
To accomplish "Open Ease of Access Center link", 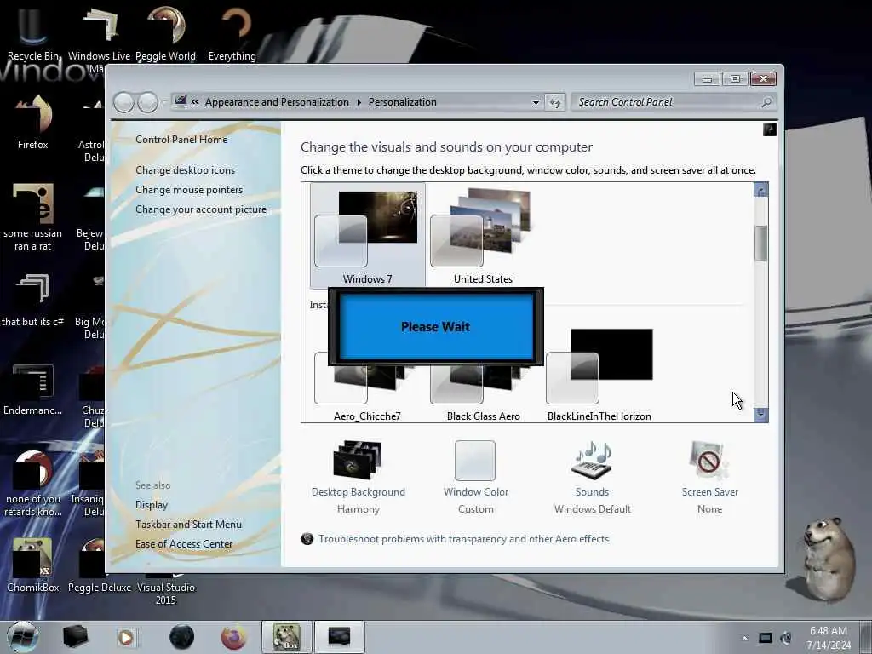I will pyautogui.click(x=184, y=544).
